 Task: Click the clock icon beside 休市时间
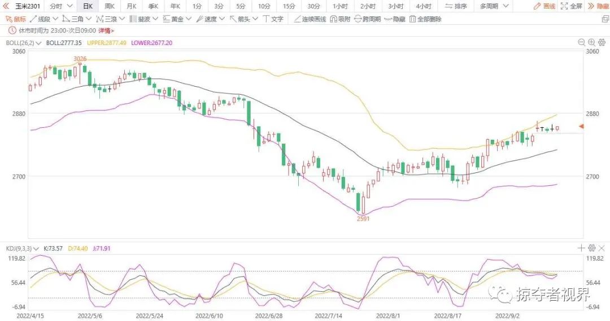(12, 30)
